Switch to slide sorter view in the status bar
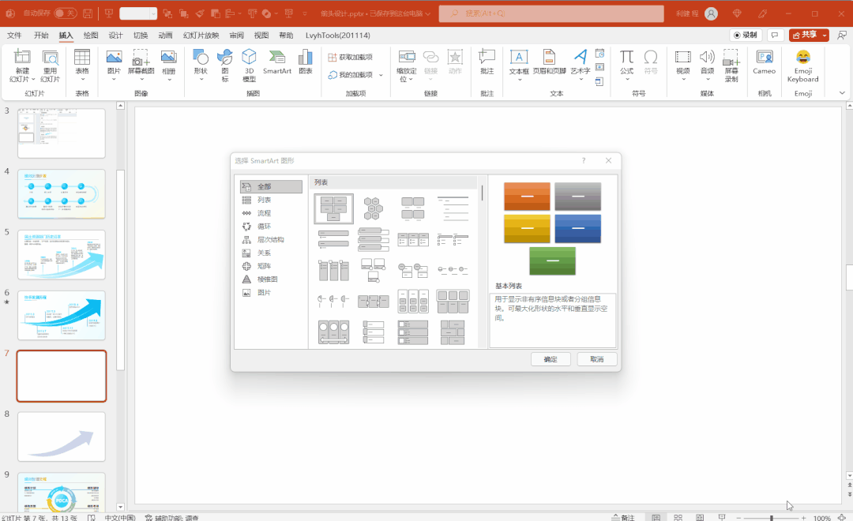Image resolution: width=853 pixels, height=521 pixels. click(678, 518)
